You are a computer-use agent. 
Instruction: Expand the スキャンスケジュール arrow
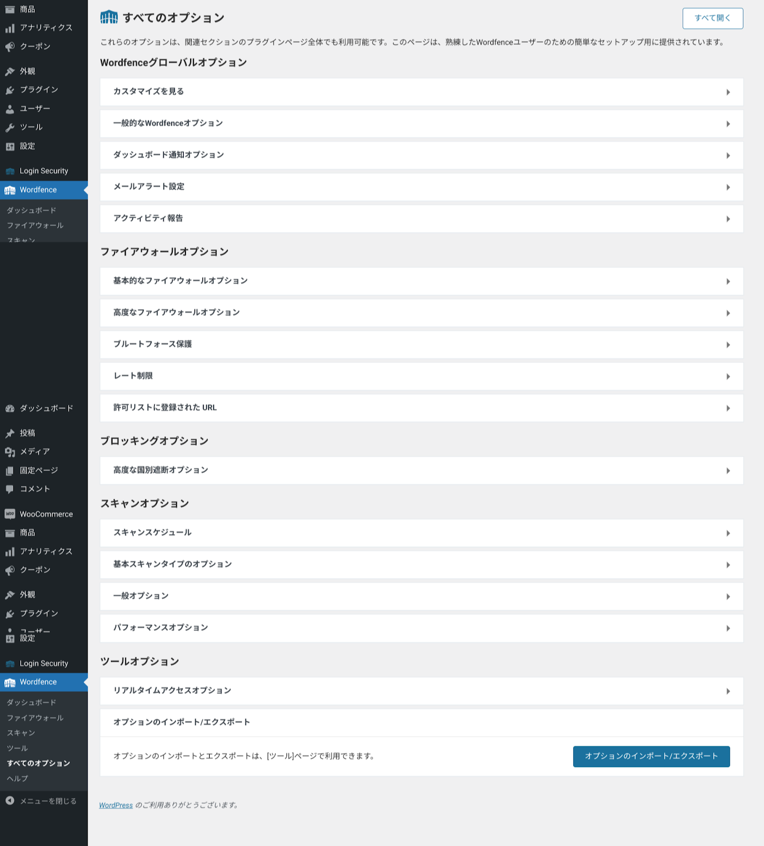coord(728,533)
